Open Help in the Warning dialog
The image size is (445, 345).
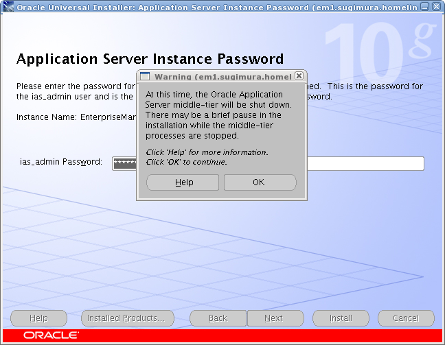coord(183,182)
